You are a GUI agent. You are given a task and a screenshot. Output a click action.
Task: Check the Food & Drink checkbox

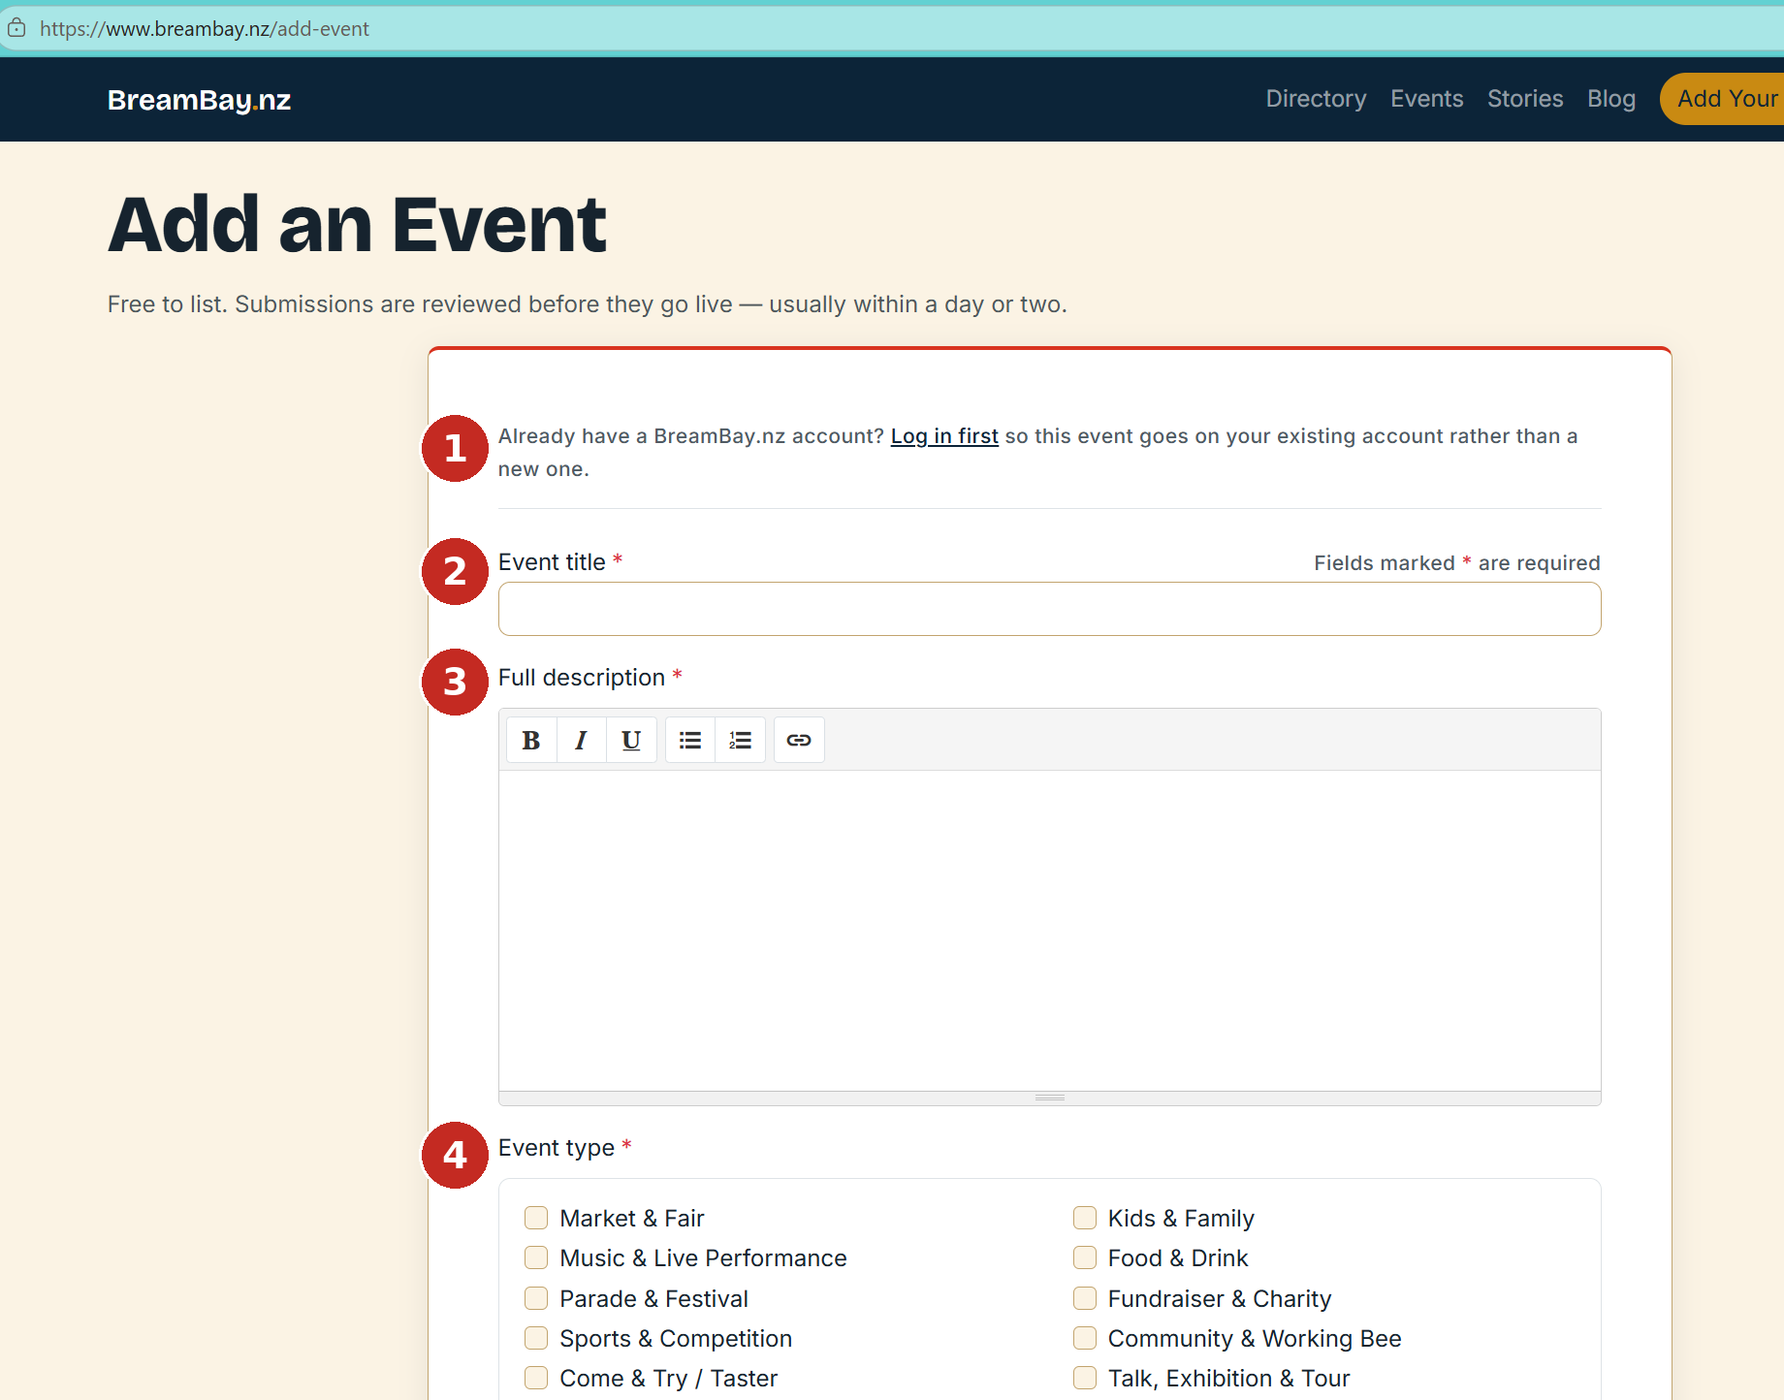pos(1085,1257)
